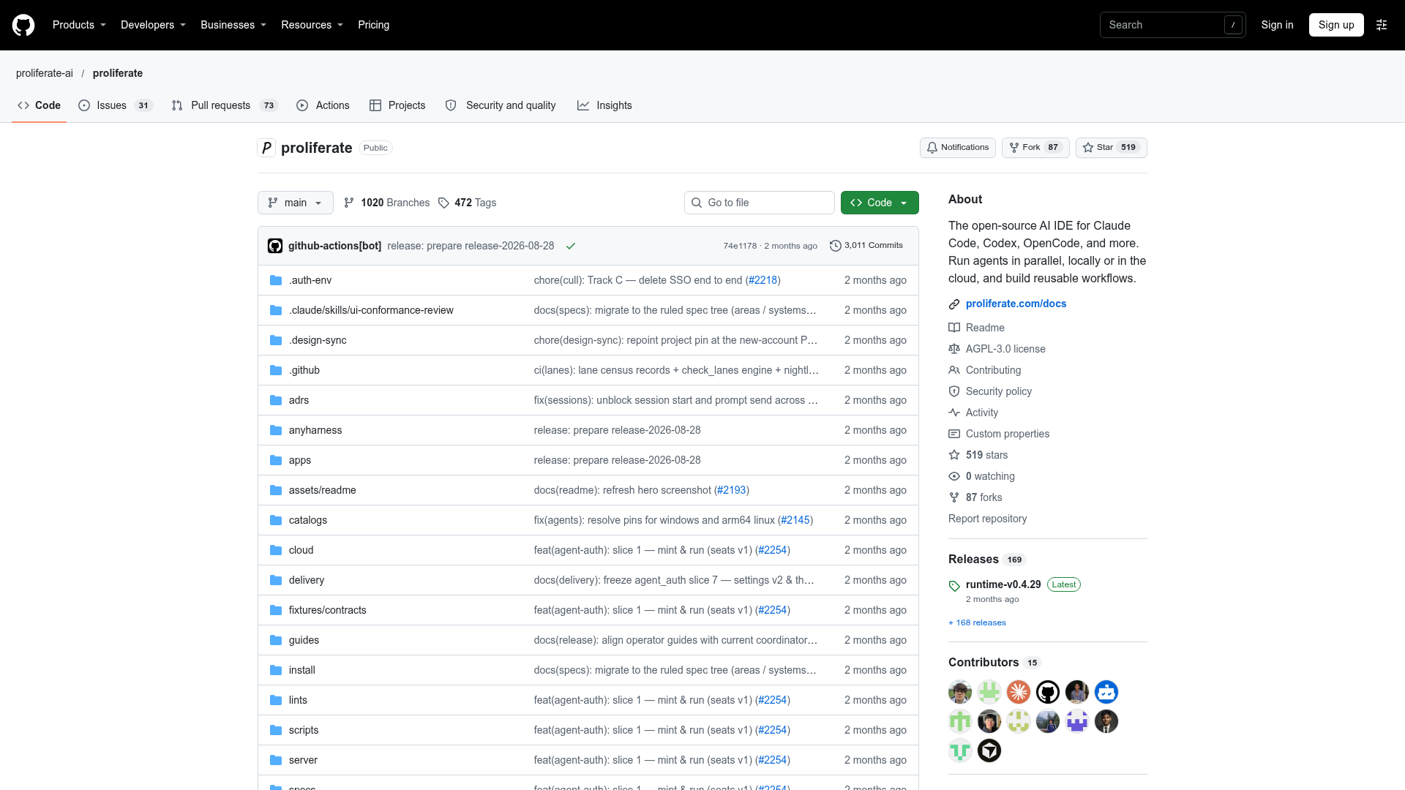Screen dimensions: 1405x790
Task: Switch to the Issues tab
Action: [x=116, y=105]
